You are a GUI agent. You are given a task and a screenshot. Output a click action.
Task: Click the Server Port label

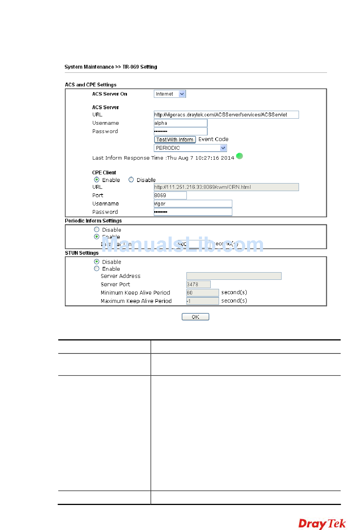pyautogui.click(x=115, y=284)
